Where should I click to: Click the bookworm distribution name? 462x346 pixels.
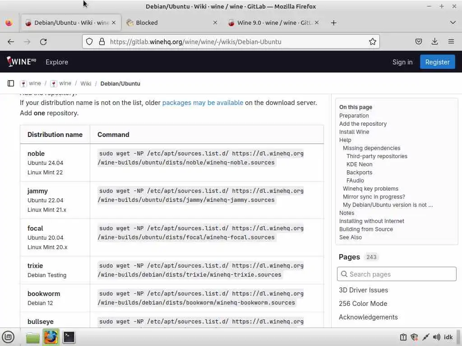pos(44,294)
